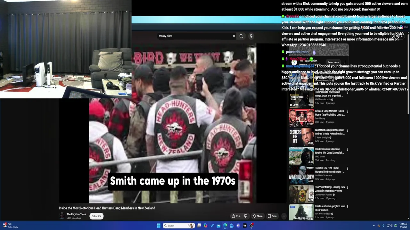Image resolution: width=410 pixels, height=230 pixels.
Task: Open the pen app in taskbar
Action: (212, 226)
